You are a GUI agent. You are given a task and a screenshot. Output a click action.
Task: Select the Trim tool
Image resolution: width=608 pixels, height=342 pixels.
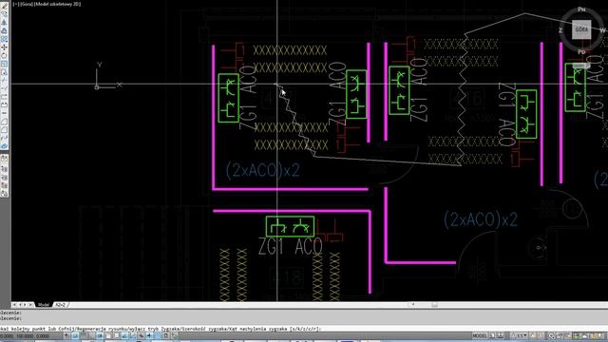point(5,81)
